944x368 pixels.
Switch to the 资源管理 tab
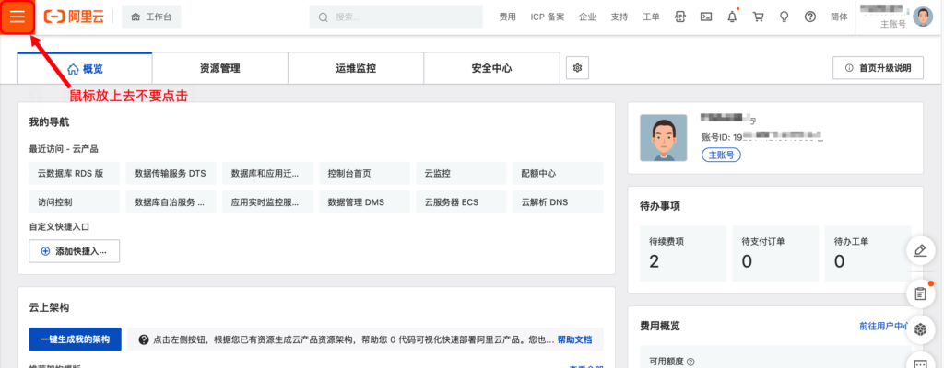tap(219, 68)
